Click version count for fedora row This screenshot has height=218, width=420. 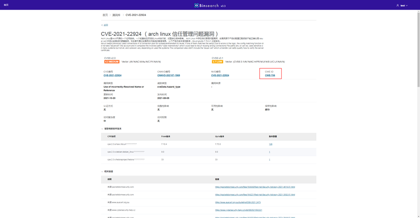coord(269,159)
